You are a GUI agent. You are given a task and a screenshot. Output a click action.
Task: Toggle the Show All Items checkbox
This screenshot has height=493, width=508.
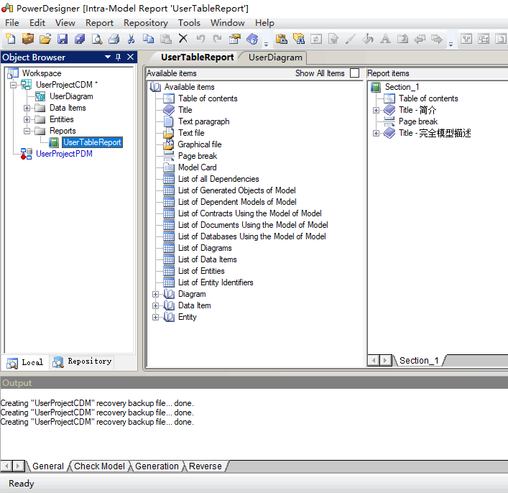(355, 73)
